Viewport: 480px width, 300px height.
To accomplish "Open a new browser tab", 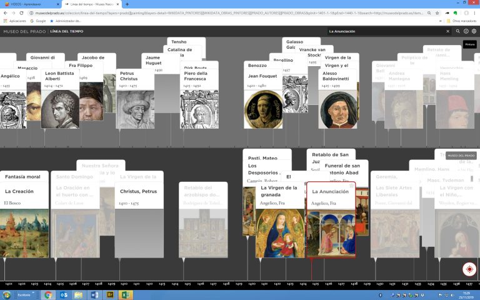I will [127, 4].
